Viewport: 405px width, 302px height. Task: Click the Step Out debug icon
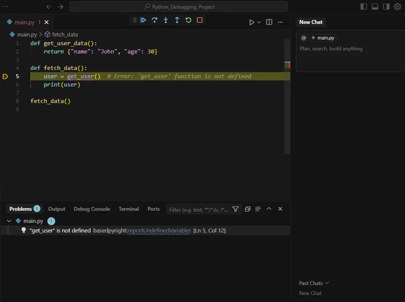177,20
